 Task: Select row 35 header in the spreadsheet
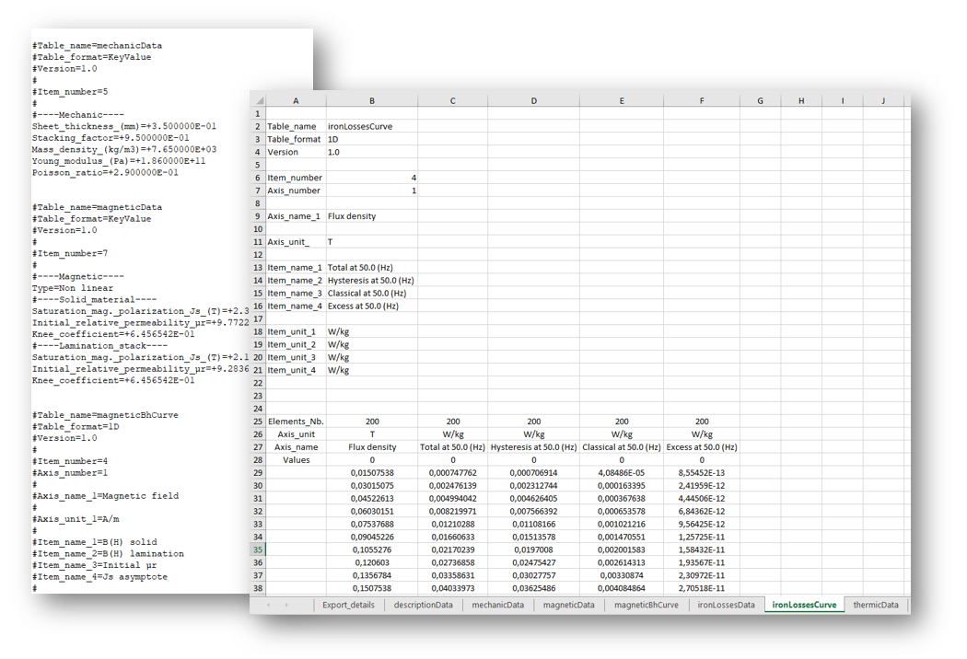(x=258, y=549)
